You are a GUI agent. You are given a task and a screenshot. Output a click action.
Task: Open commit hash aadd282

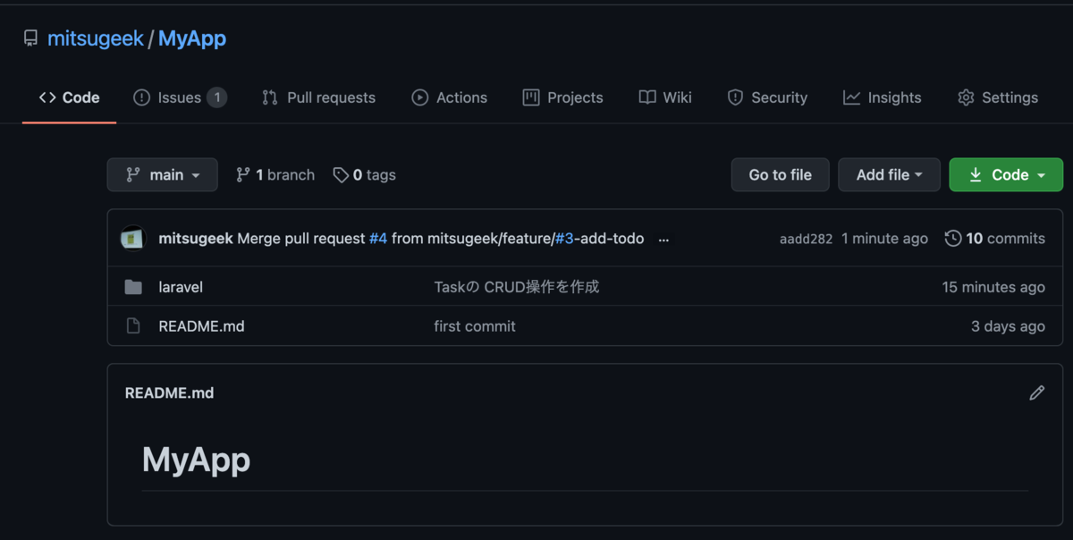pyautogui.click(x=806, y=239)
